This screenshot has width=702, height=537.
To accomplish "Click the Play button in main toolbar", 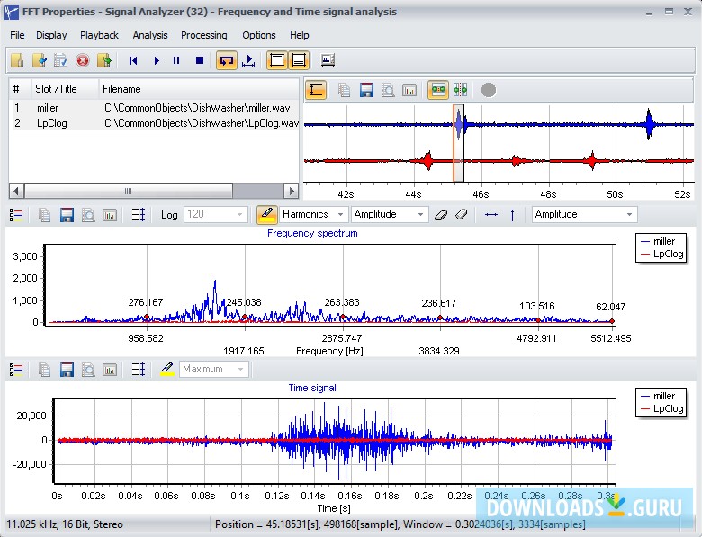I will (156, 60).
